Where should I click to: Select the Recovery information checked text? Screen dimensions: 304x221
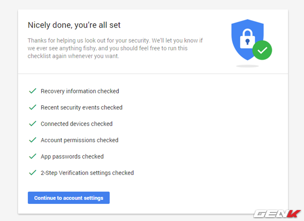pos(80,91)
